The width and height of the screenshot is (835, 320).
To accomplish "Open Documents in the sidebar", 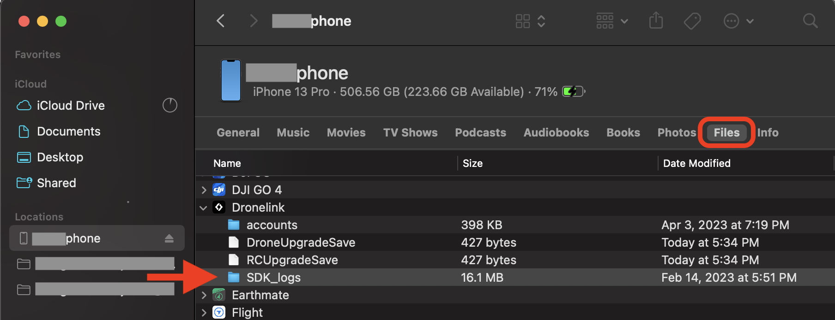I will (68, 131).
